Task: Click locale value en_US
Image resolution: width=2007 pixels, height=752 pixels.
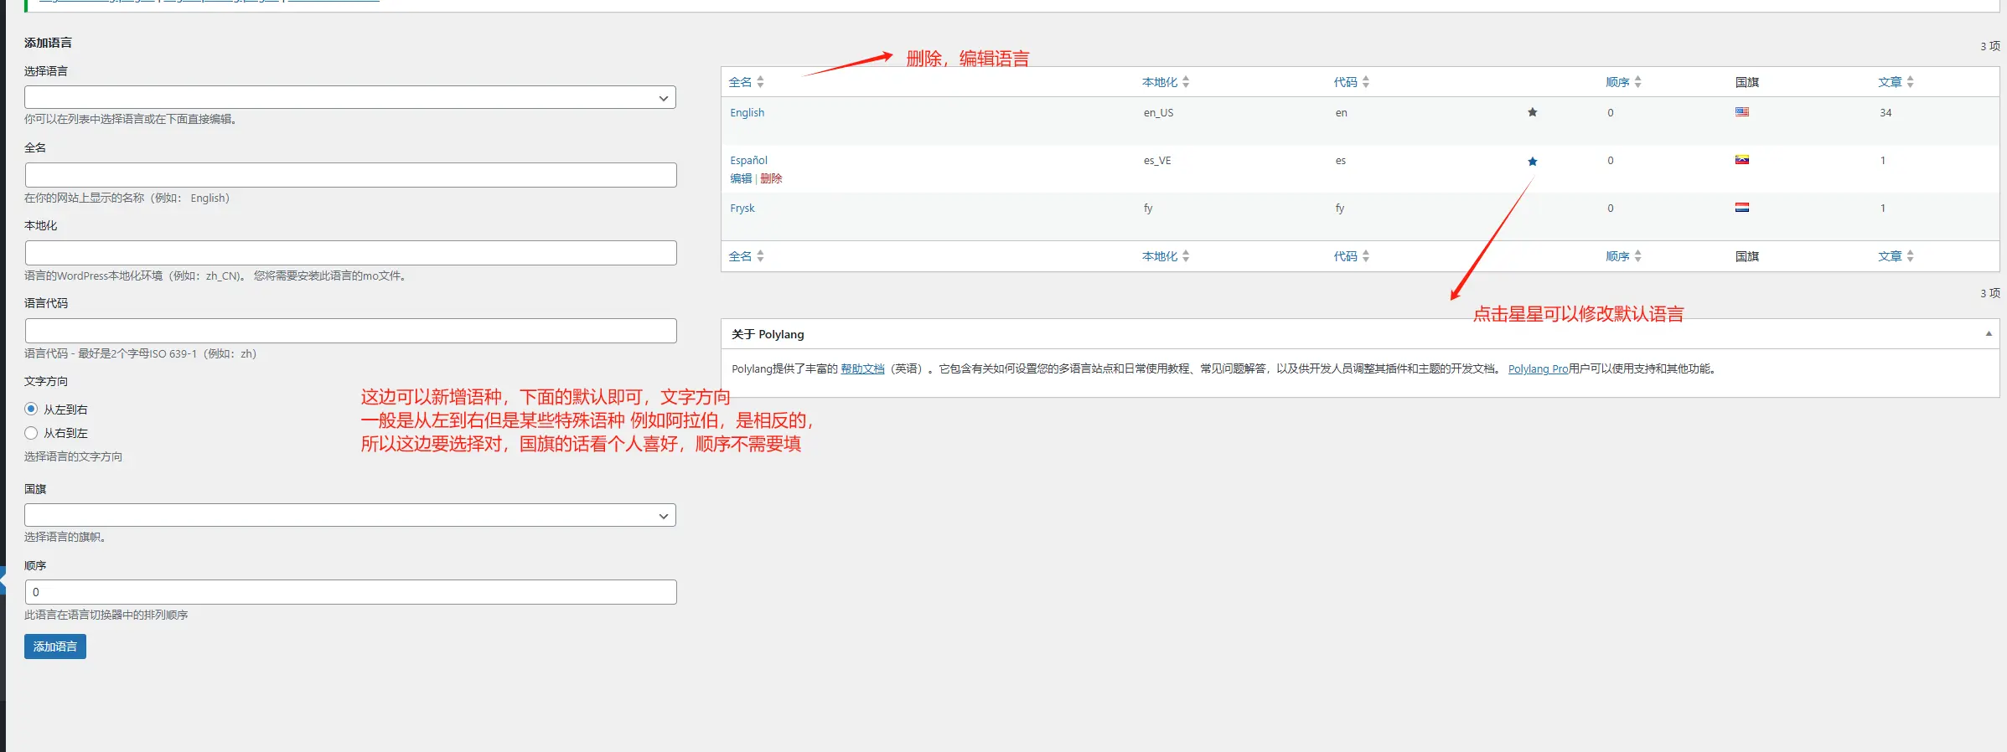Action: (1158, 113)
